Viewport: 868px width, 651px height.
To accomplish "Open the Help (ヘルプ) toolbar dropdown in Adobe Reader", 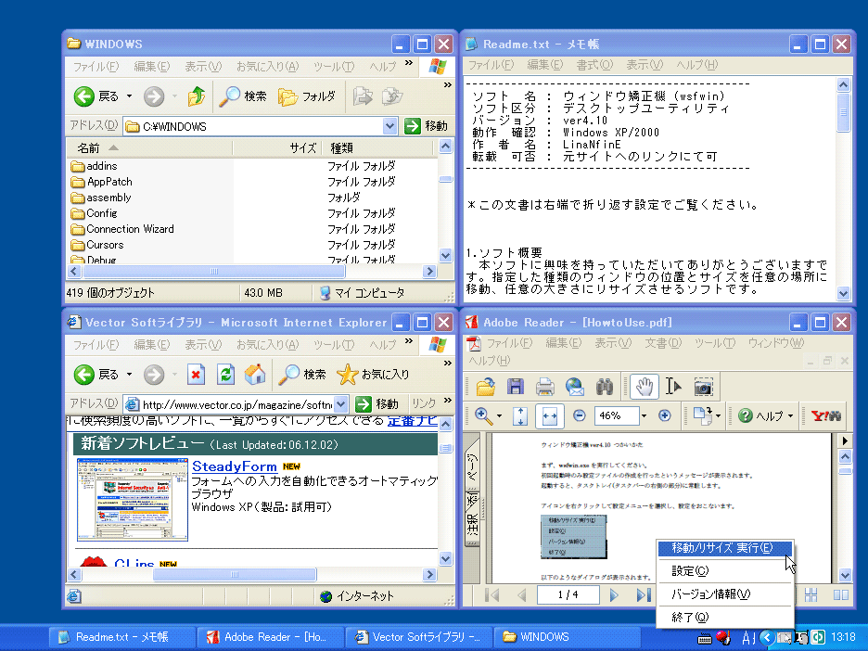I will (x=790, y=415).
